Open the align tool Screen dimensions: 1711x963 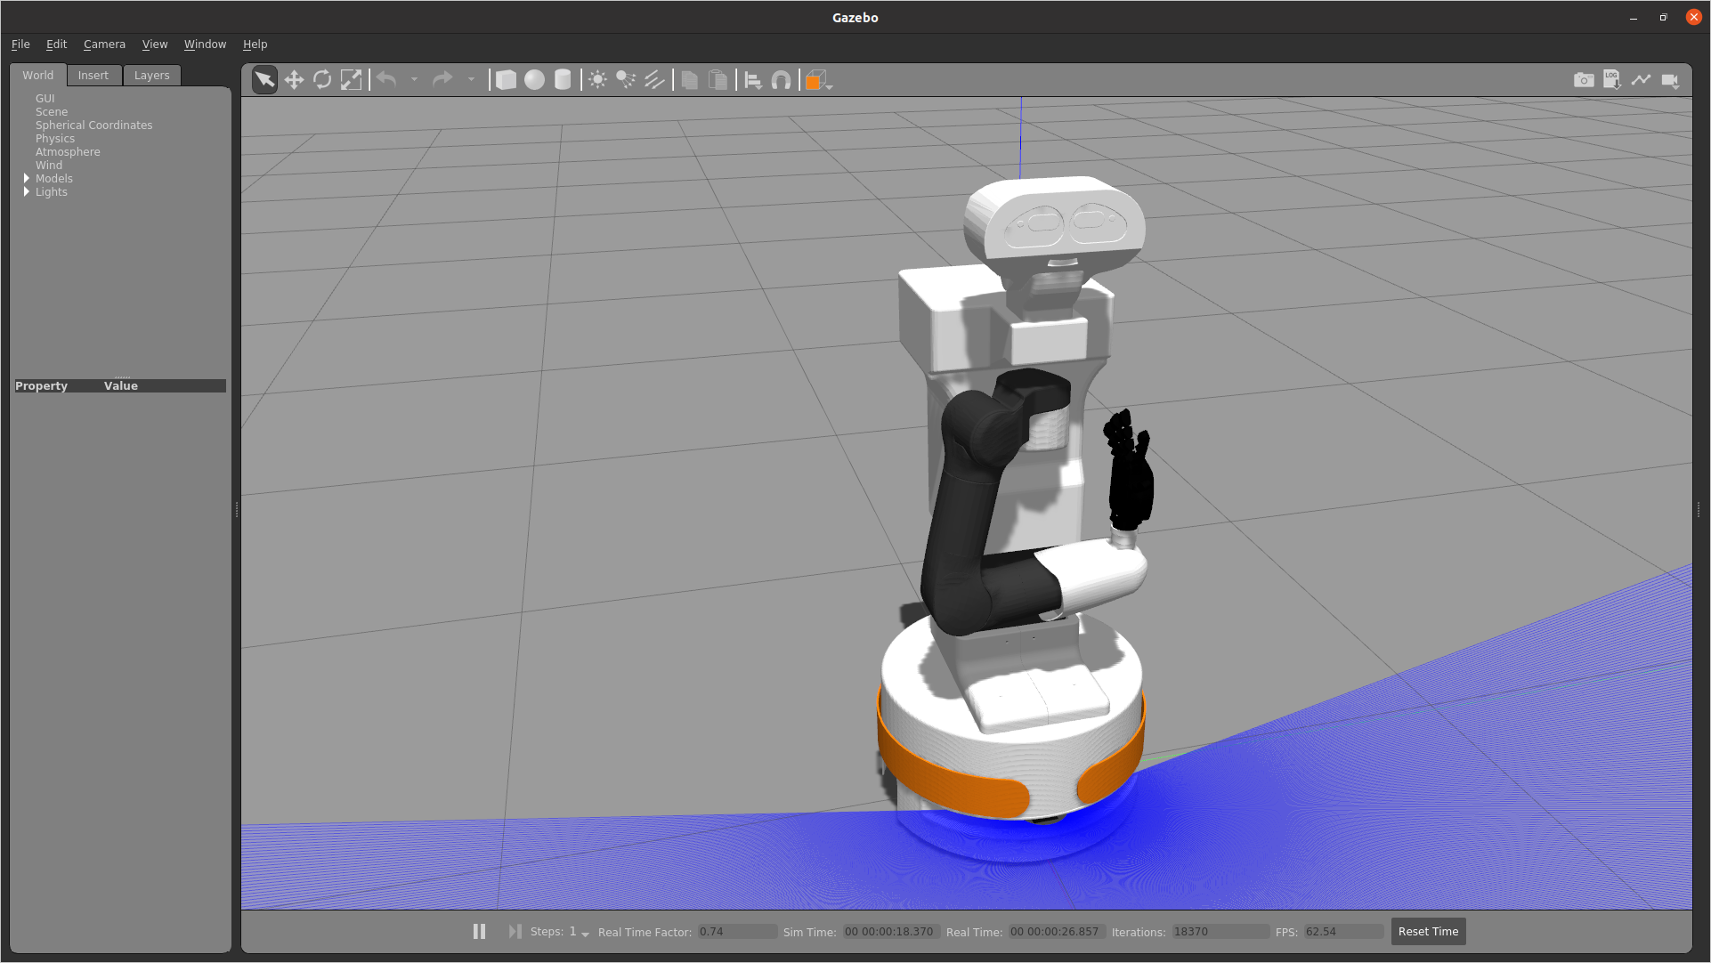coord(753,80)
